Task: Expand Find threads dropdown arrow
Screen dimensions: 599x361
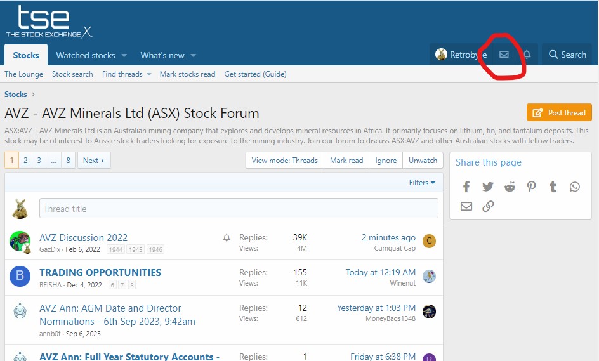Action: tap(149, 74)
